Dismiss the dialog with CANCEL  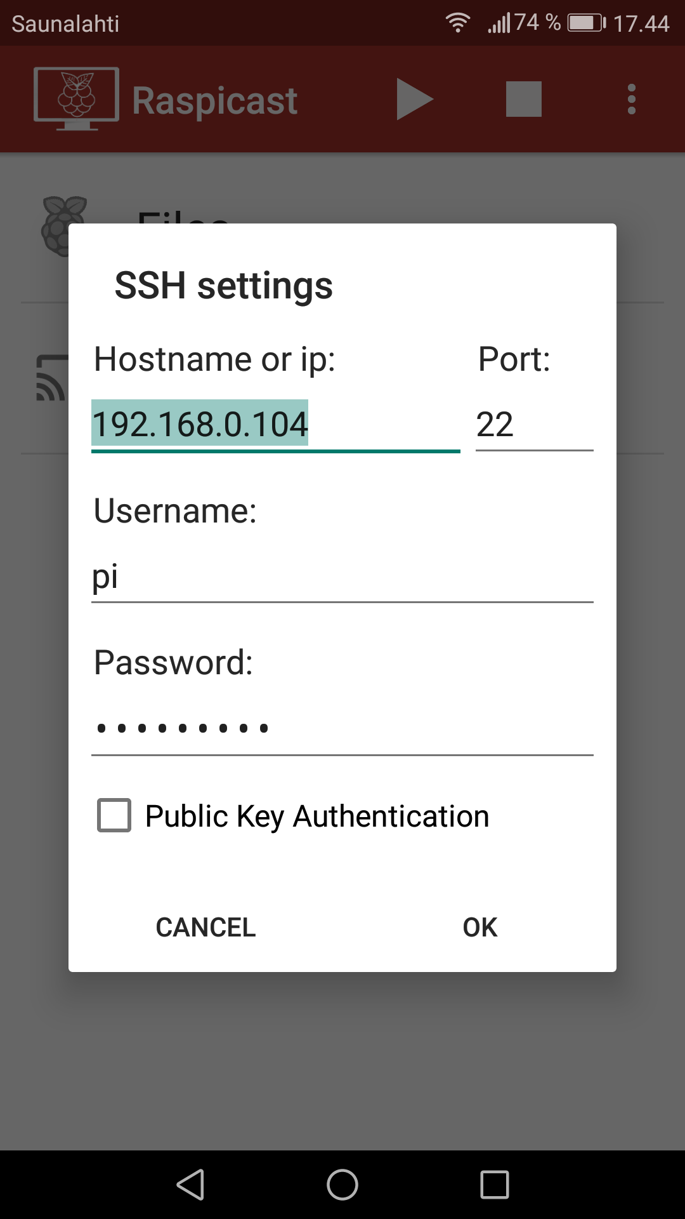[x=205, y=928]
